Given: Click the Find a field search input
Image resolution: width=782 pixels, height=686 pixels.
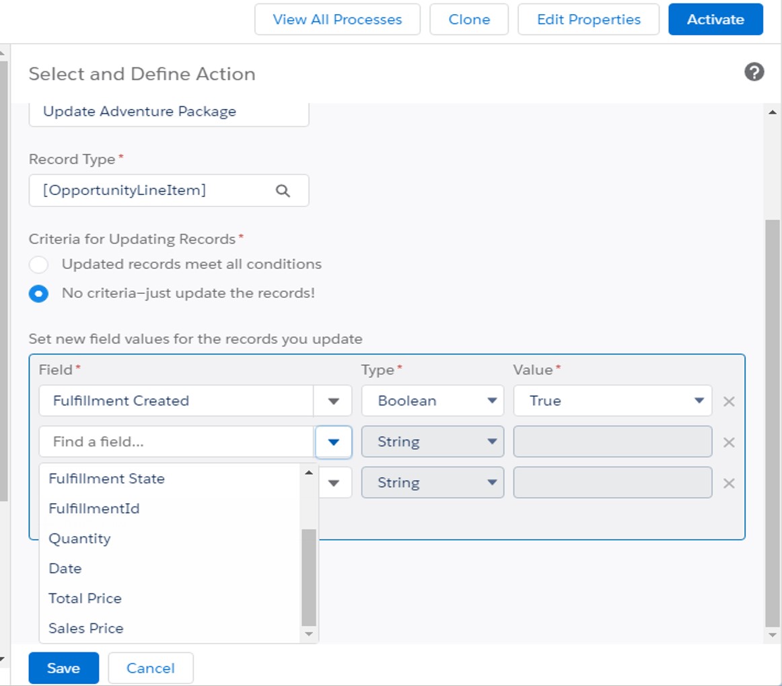Looking at the screenshot, I should click(x=176, y=443).
